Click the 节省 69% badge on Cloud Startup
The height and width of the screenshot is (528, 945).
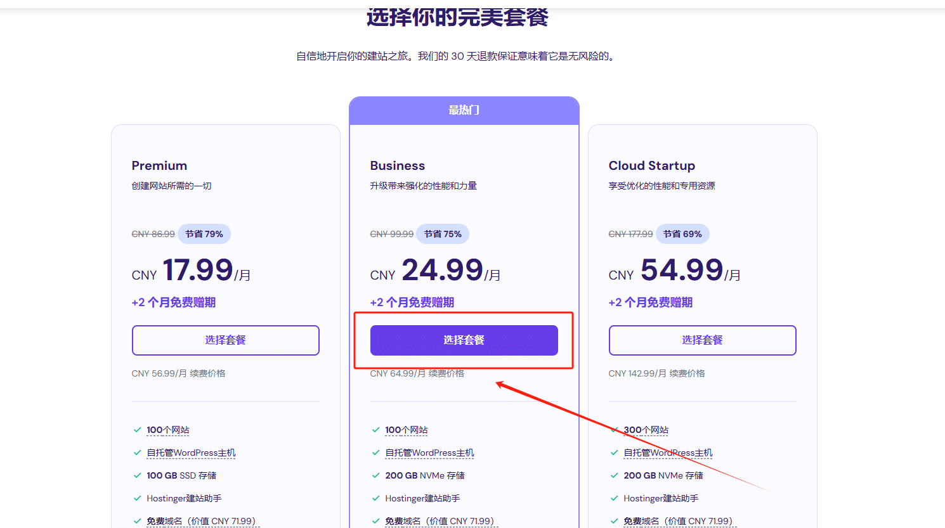682,234
